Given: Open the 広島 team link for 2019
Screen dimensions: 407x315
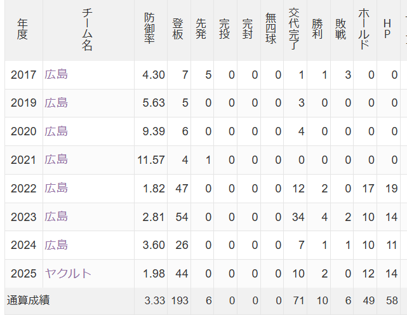Looking at the screenshot, I should (56, 103).
